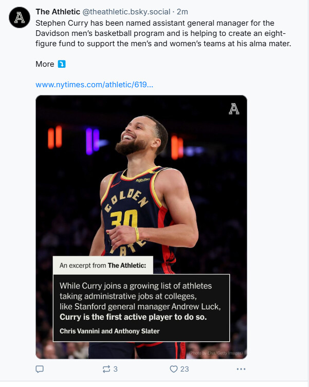Reply to the Stephen Curry post
This screenshot has width=309, height=387.
pos(40,369)
